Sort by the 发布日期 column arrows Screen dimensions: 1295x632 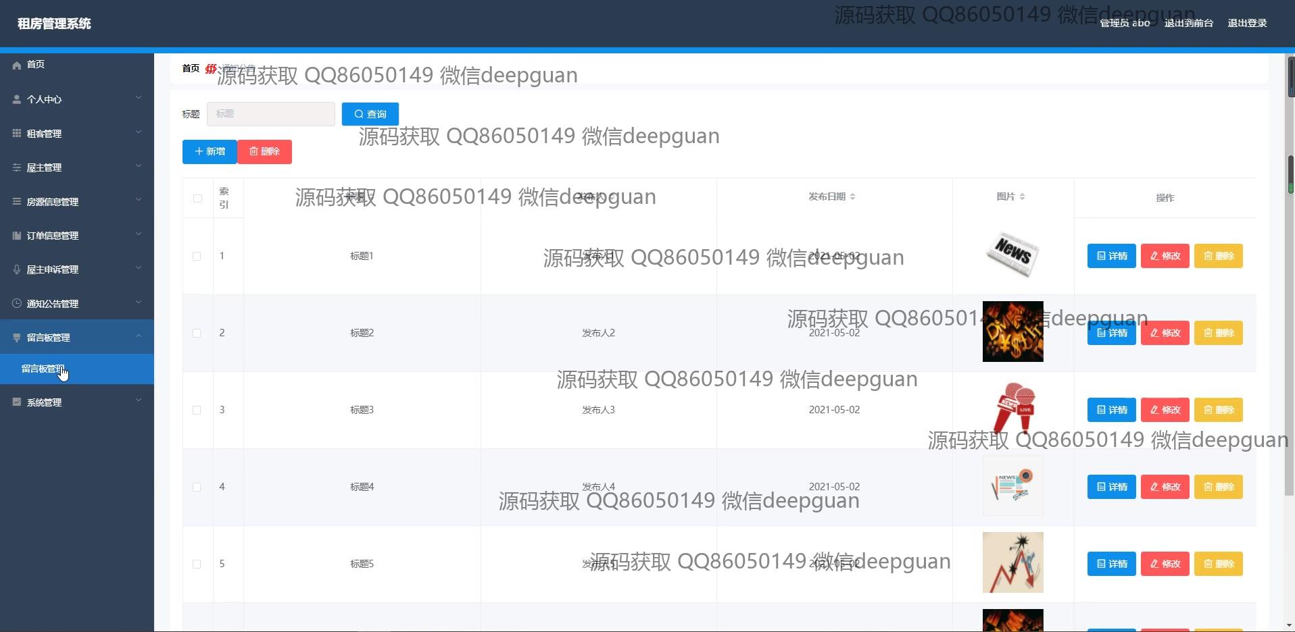[852, 196]
